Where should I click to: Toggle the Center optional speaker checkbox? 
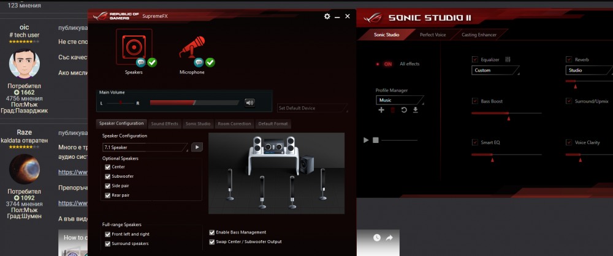pos(107,167)
